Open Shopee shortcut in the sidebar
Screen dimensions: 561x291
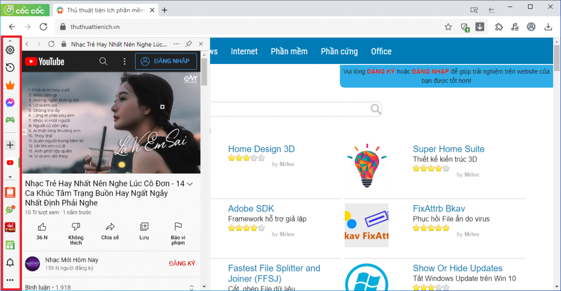[x=10, y=192]
